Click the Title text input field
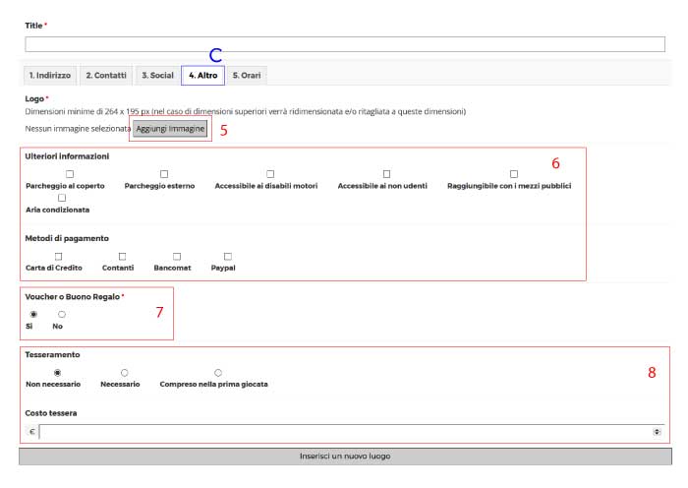Image resolution: width=688 pixels, height=488 pixels. pos(344,44)
